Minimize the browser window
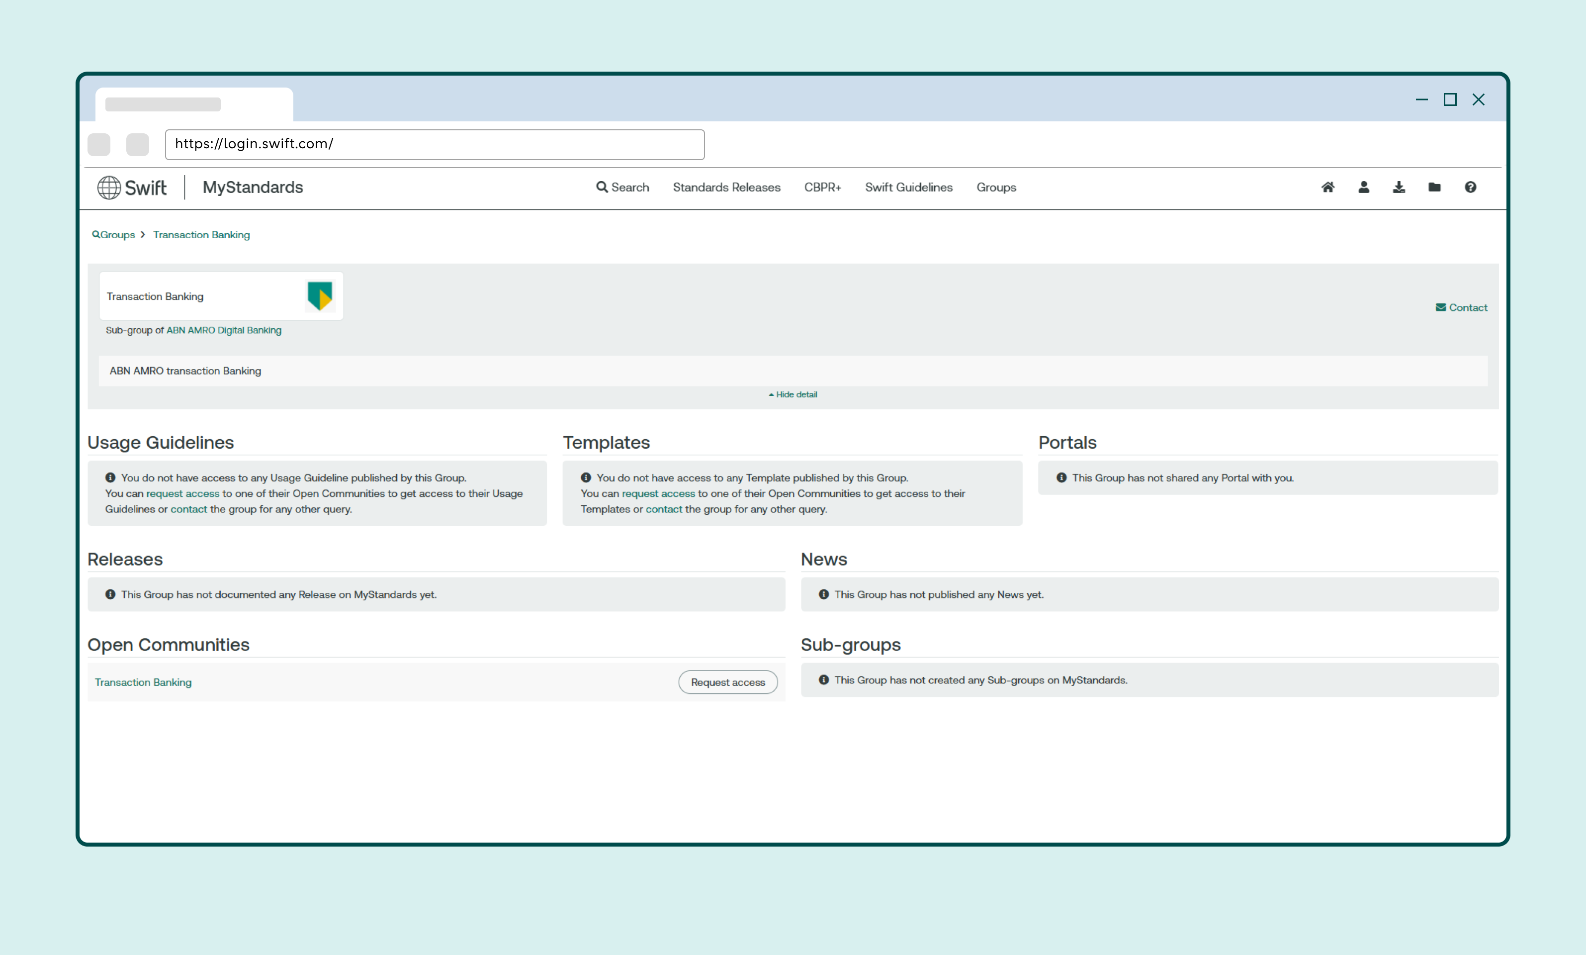This screenshot has width=1586, height=955. tap(1421, 100)
